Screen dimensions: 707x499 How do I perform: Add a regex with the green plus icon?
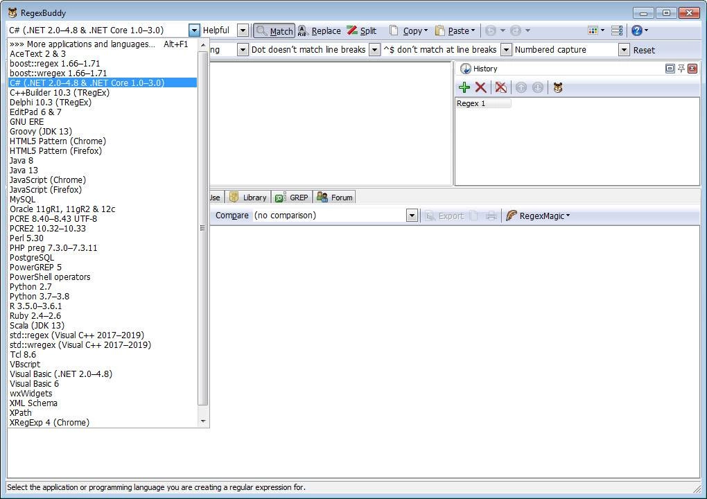coord(464,87)
